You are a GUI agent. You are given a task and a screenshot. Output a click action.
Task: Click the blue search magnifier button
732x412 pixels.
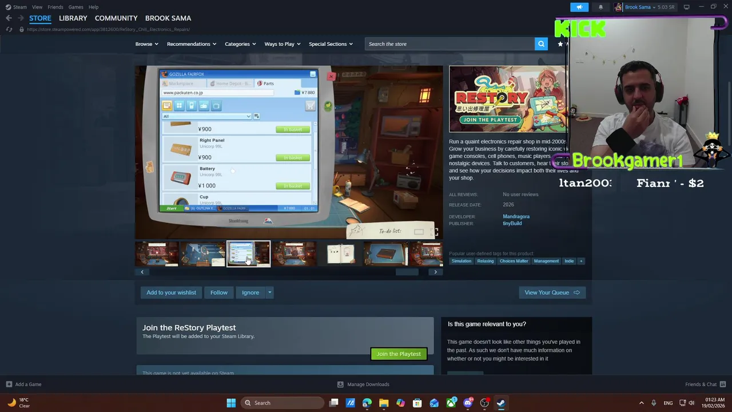tap(541, 44)
